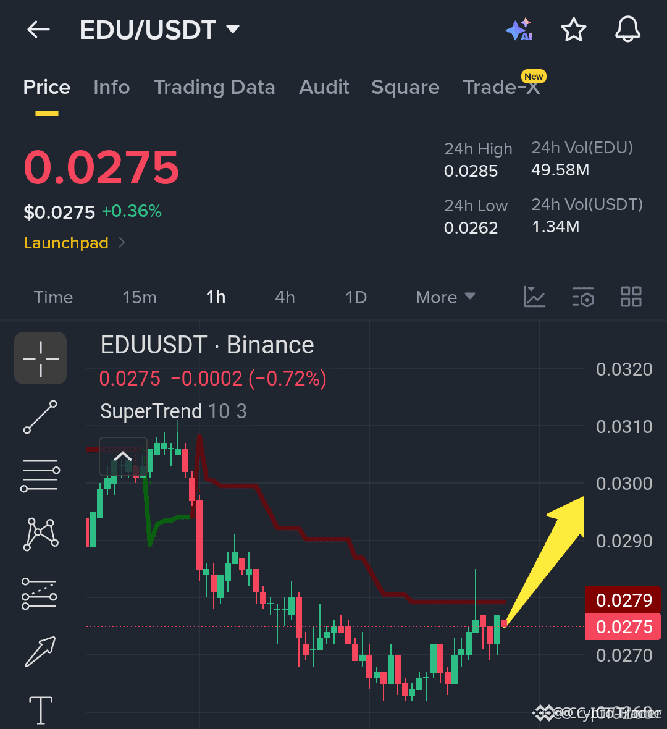
Task: Open the Audit tab
Action: point(324,87)
